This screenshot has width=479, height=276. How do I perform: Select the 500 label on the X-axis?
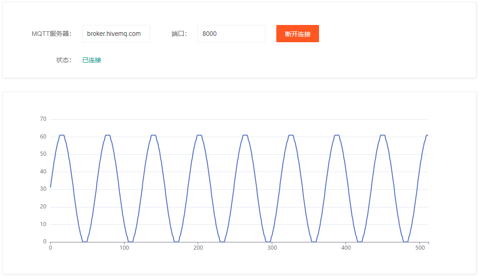[x=419, y=248]
